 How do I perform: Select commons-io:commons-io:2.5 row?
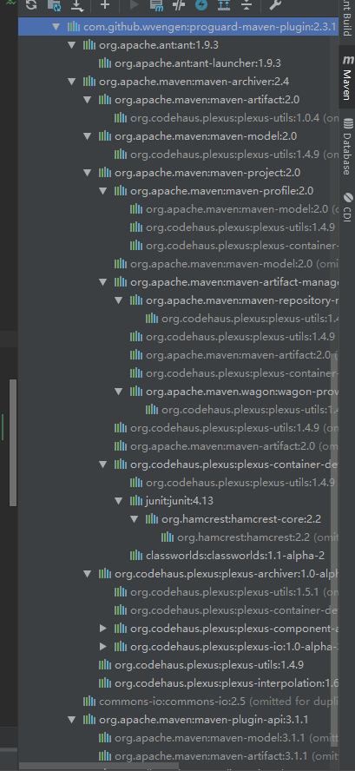tap(178, 701)
